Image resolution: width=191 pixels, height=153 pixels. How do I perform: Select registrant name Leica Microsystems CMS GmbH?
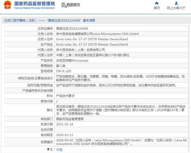(116, 34)
